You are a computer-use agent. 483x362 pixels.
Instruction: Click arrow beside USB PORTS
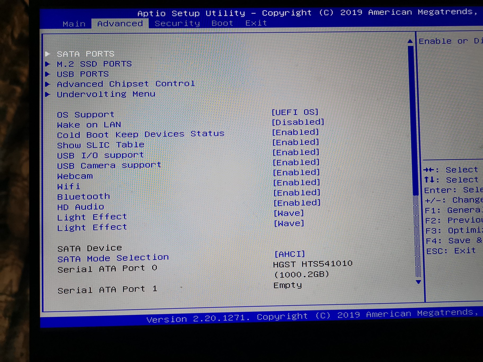tap(48, 74)
